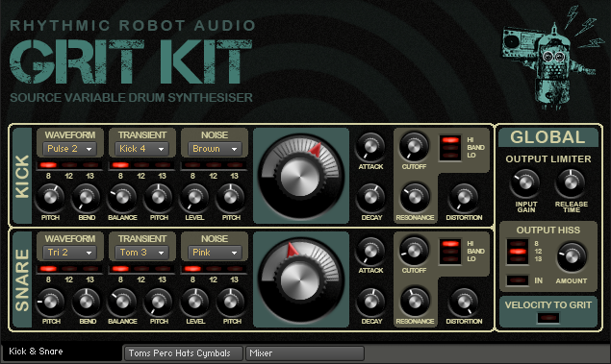Screen dimensions: 611x364
Task: Click the large Kick center dial
Action: point(300,177)
